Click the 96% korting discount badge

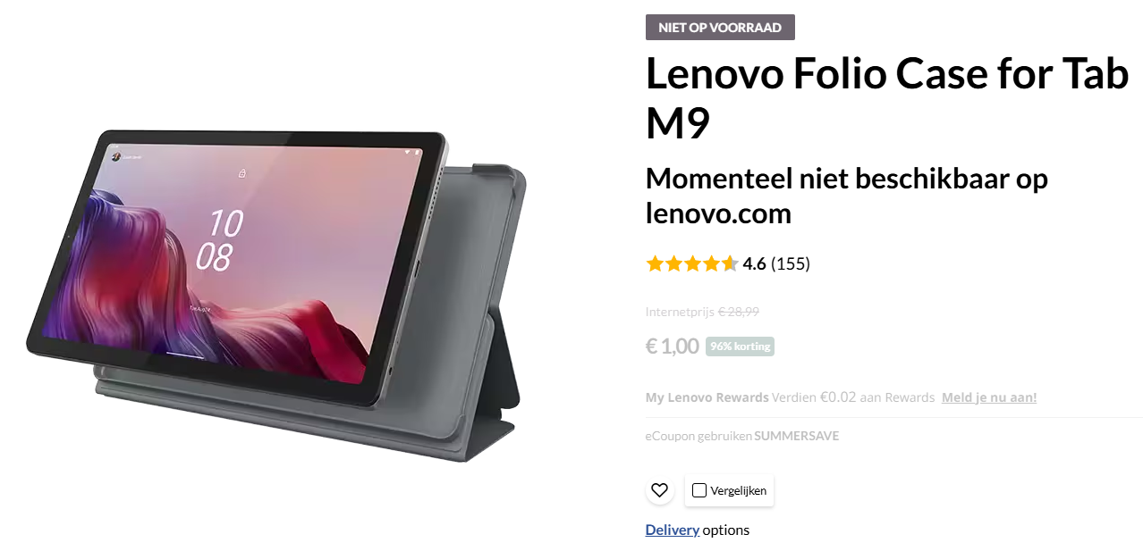[x=740, y=346]
